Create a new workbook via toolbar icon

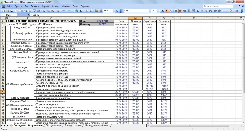tap(3, 11)
